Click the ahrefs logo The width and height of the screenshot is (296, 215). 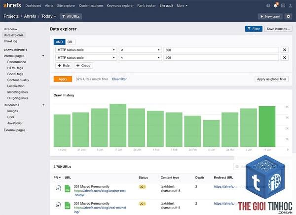pyautogui.click(x=12, y=5)
